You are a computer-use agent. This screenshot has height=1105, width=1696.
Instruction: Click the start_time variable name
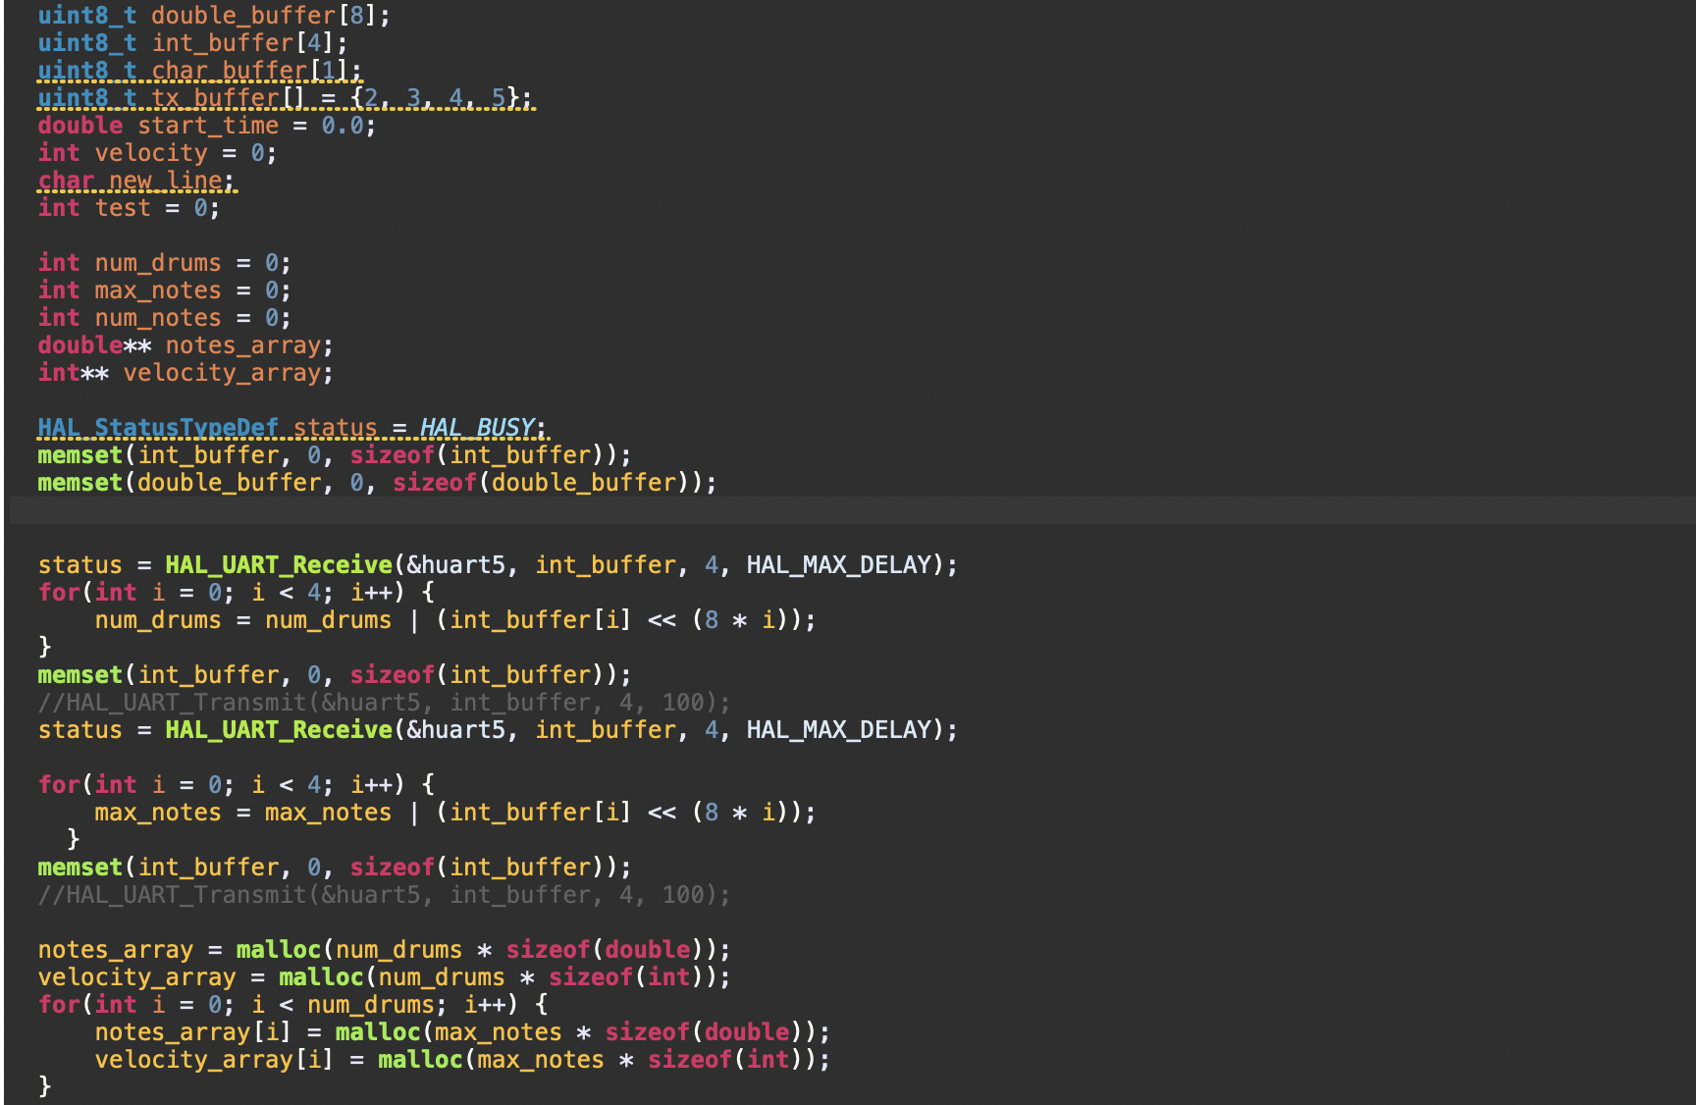tap(208, 126)
